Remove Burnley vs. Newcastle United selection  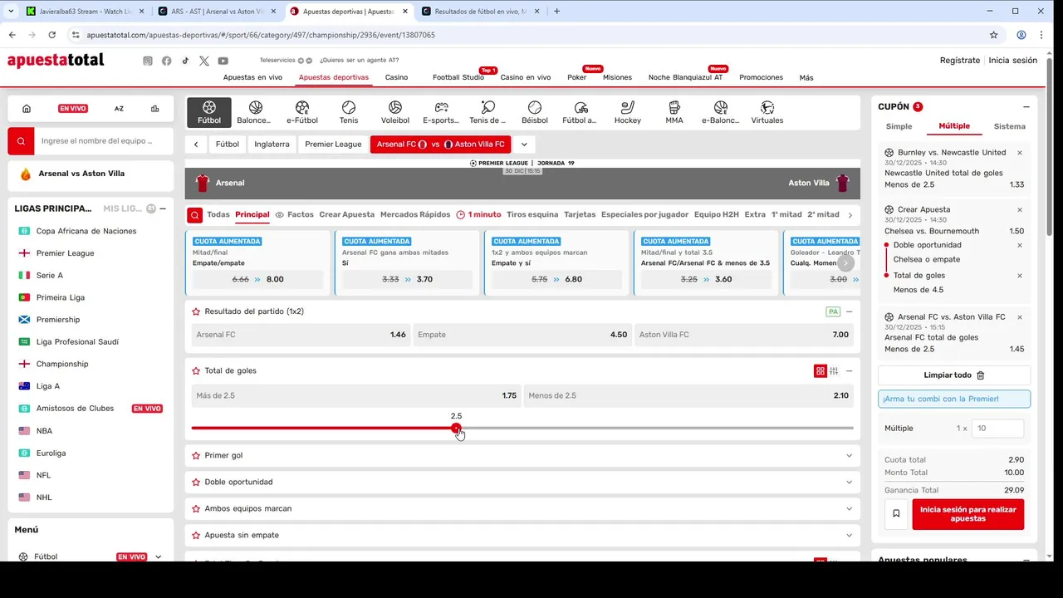point(1020,153)
